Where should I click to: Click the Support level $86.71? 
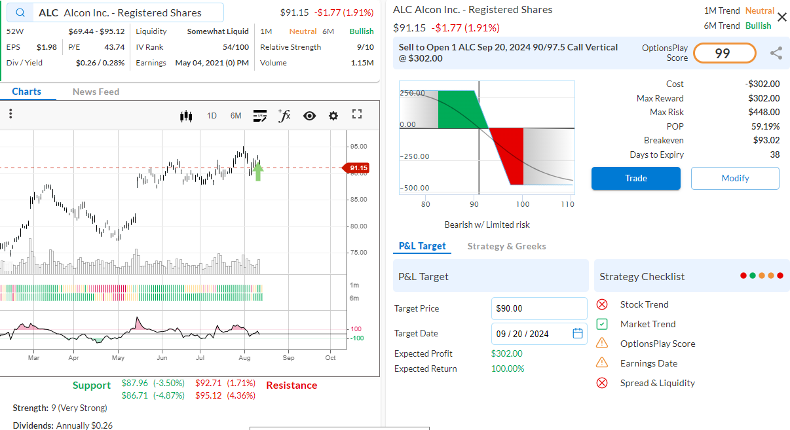click(136, 395)
